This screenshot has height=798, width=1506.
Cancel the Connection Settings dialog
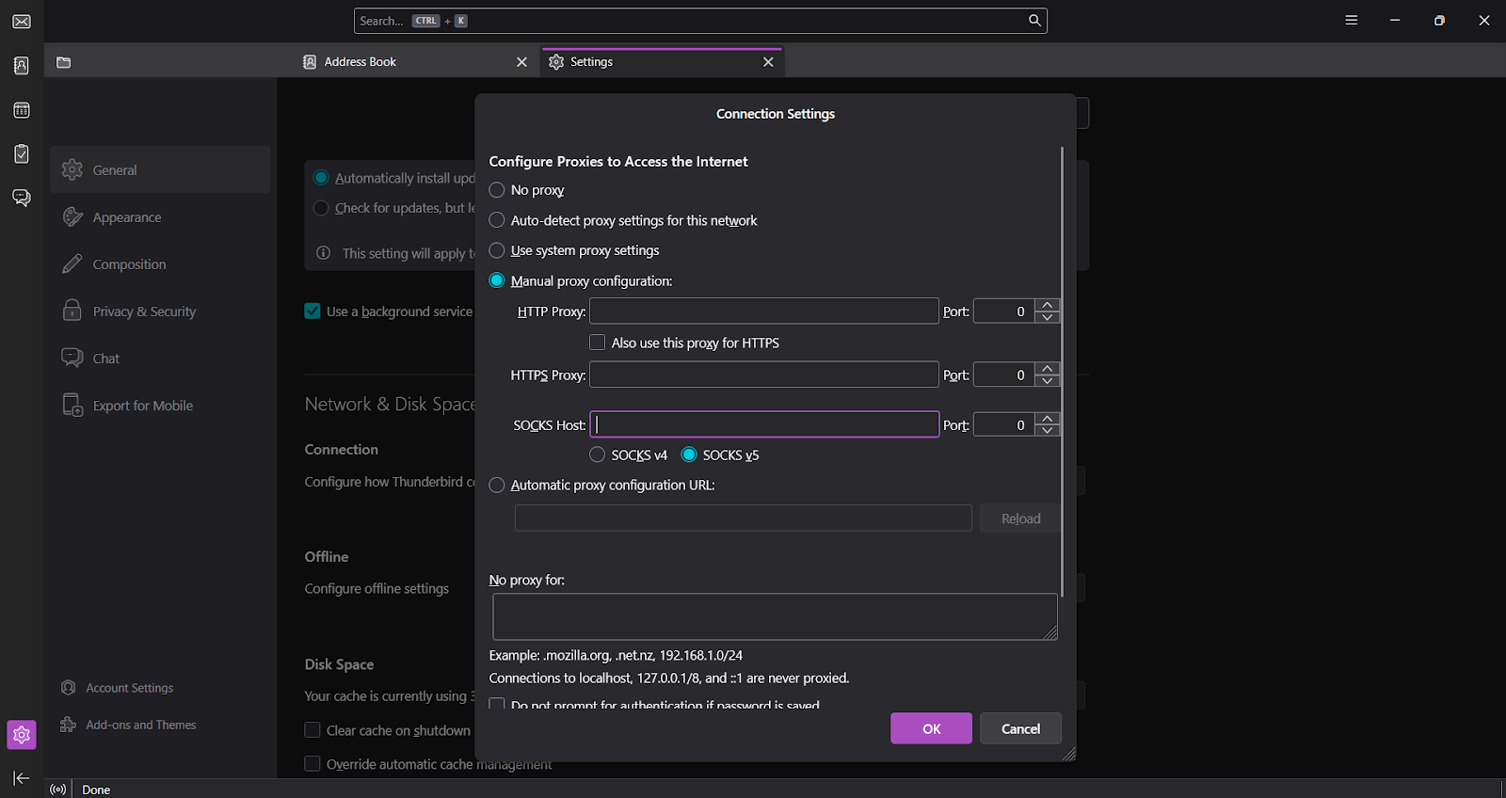[x=1020, y=728]
